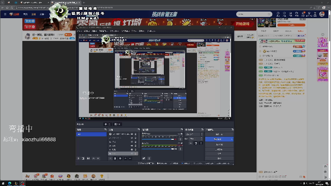Open advanced audio settings gear in Audio Mixer
Screen dimensions: 331x186
point(144,158)
